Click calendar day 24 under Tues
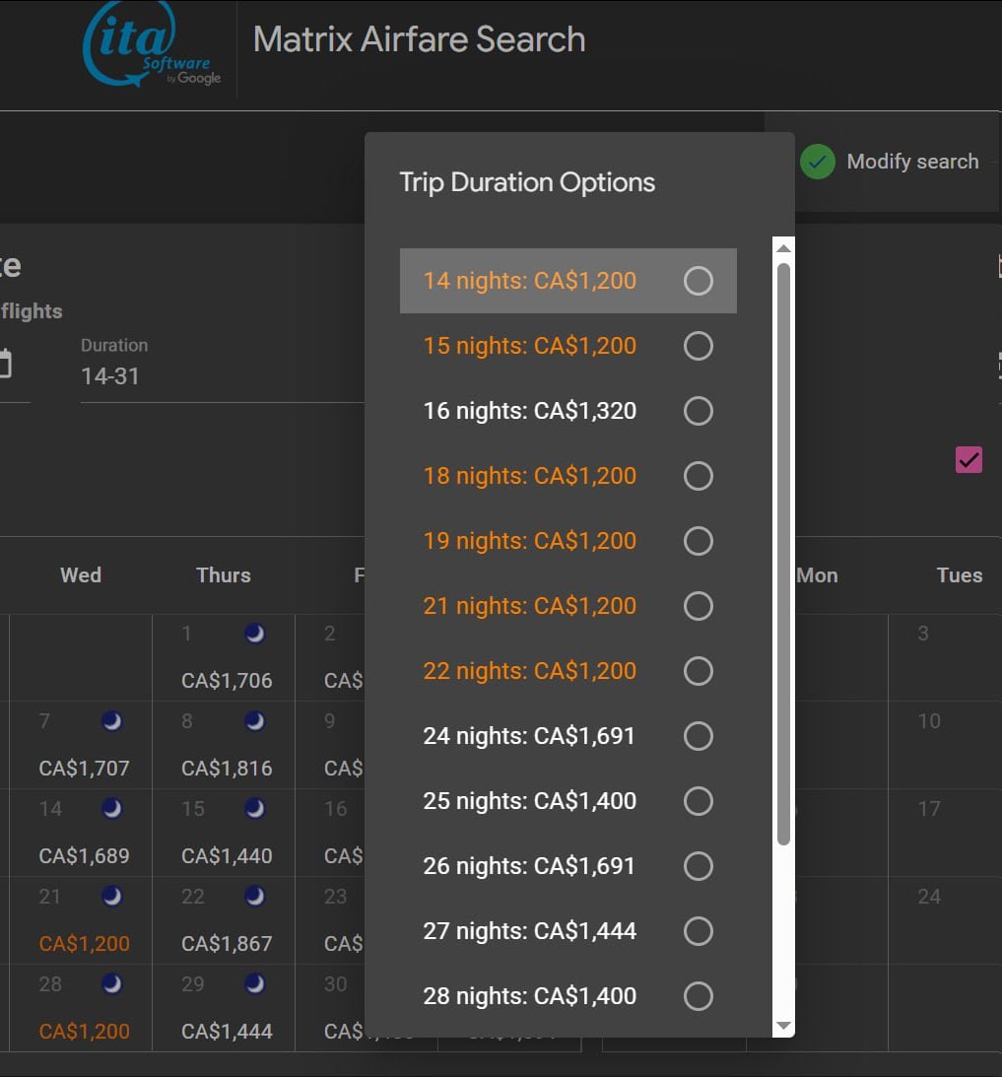The height and width of the screenshot is (1077, 1002). pos(929,897)
